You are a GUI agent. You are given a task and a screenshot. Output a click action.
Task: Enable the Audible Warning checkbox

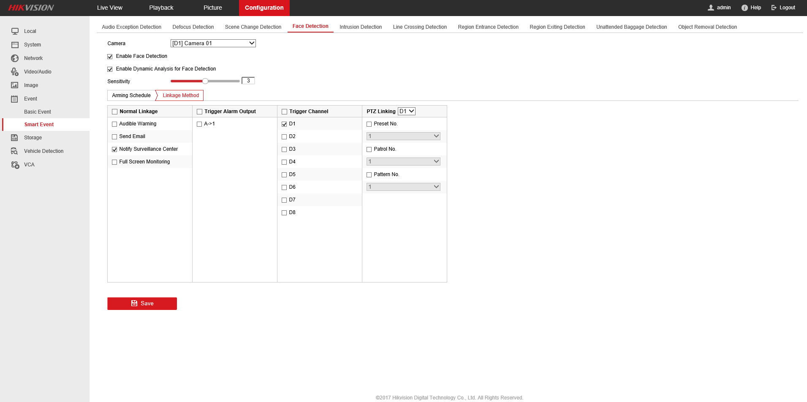(114, 124)
